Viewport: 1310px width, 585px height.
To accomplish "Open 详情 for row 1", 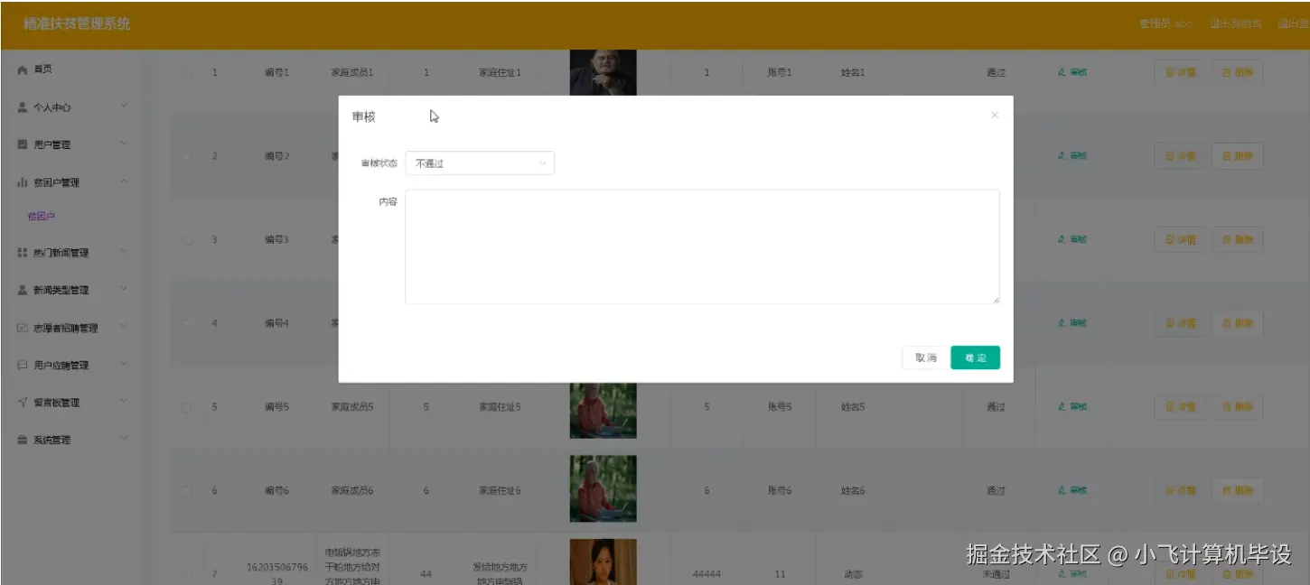I will click(x=1181, y=72).
